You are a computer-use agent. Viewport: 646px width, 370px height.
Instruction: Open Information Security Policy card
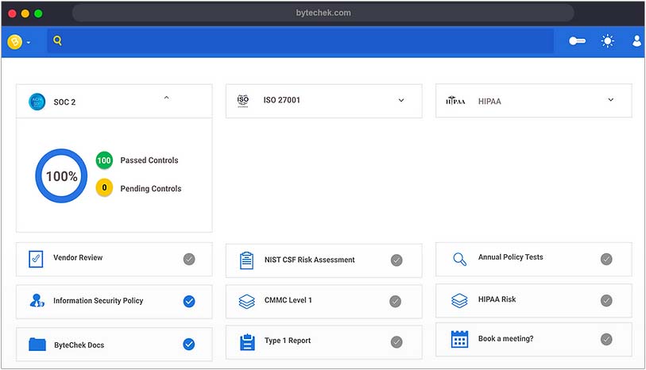click(114, 301)
